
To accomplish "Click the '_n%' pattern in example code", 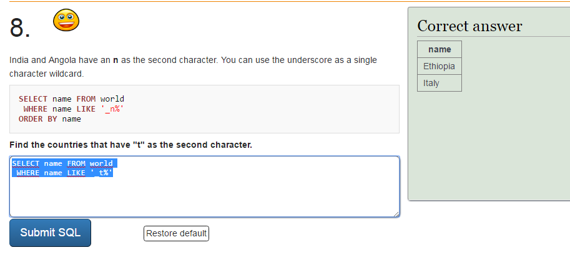I will click(112, 108).
